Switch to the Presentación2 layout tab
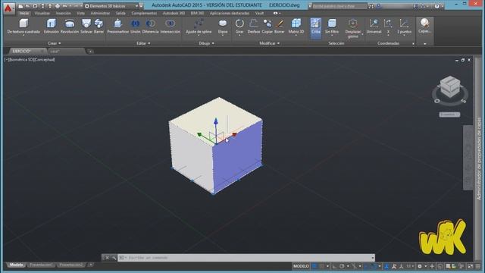The image size is (485, 273). [70, 265]
